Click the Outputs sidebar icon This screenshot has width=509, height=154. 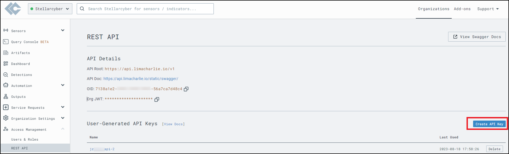click(6, 96)
